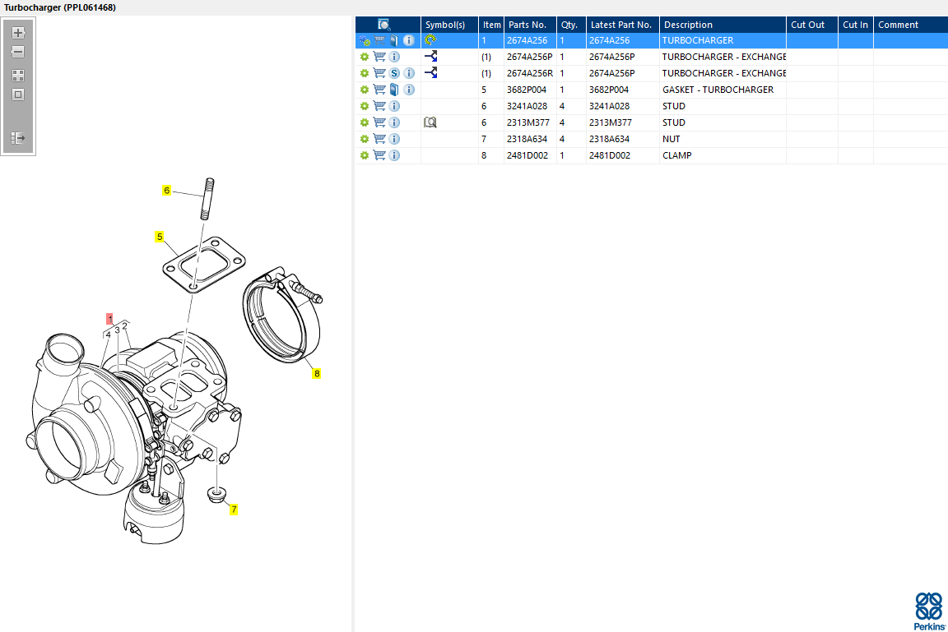Show info for part 2674A256P
Screen dimensions: 948x632
point(394,57)
